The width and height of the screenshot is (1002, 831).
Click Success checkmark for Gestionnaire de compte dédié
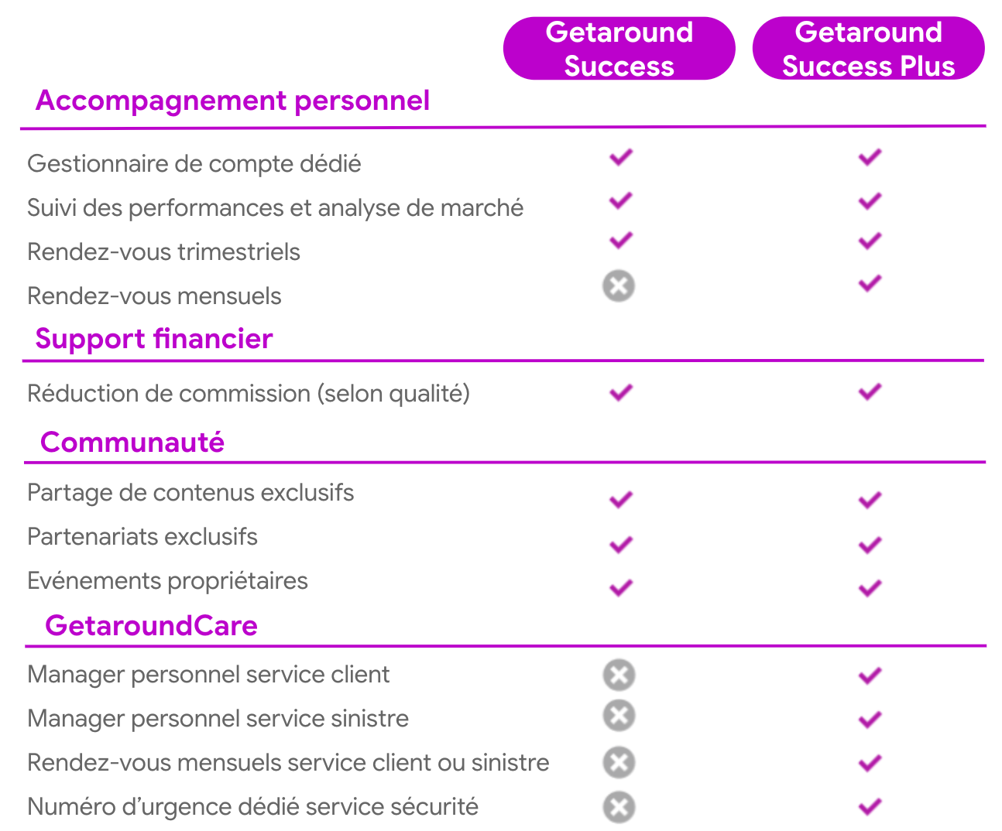[620, 157]
